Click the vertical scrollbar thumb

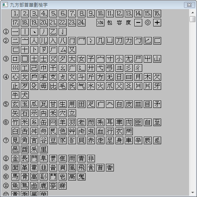tap(193, 19)
